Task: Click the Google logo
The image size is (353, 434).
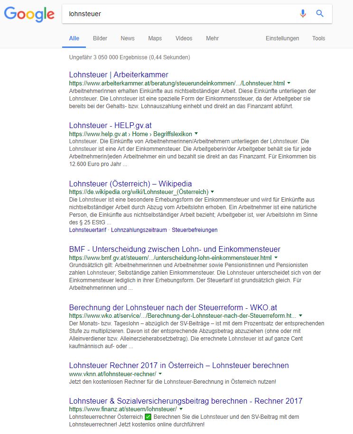Action: coord(29,14)
